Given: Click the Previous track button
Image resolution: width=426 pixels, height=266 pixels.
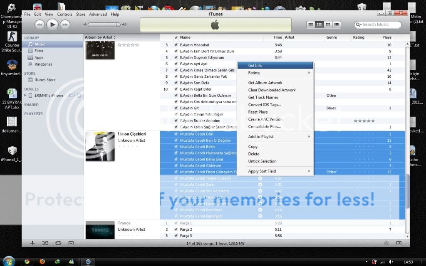Looking at the screenshot, I should click(x=40, y=25).
